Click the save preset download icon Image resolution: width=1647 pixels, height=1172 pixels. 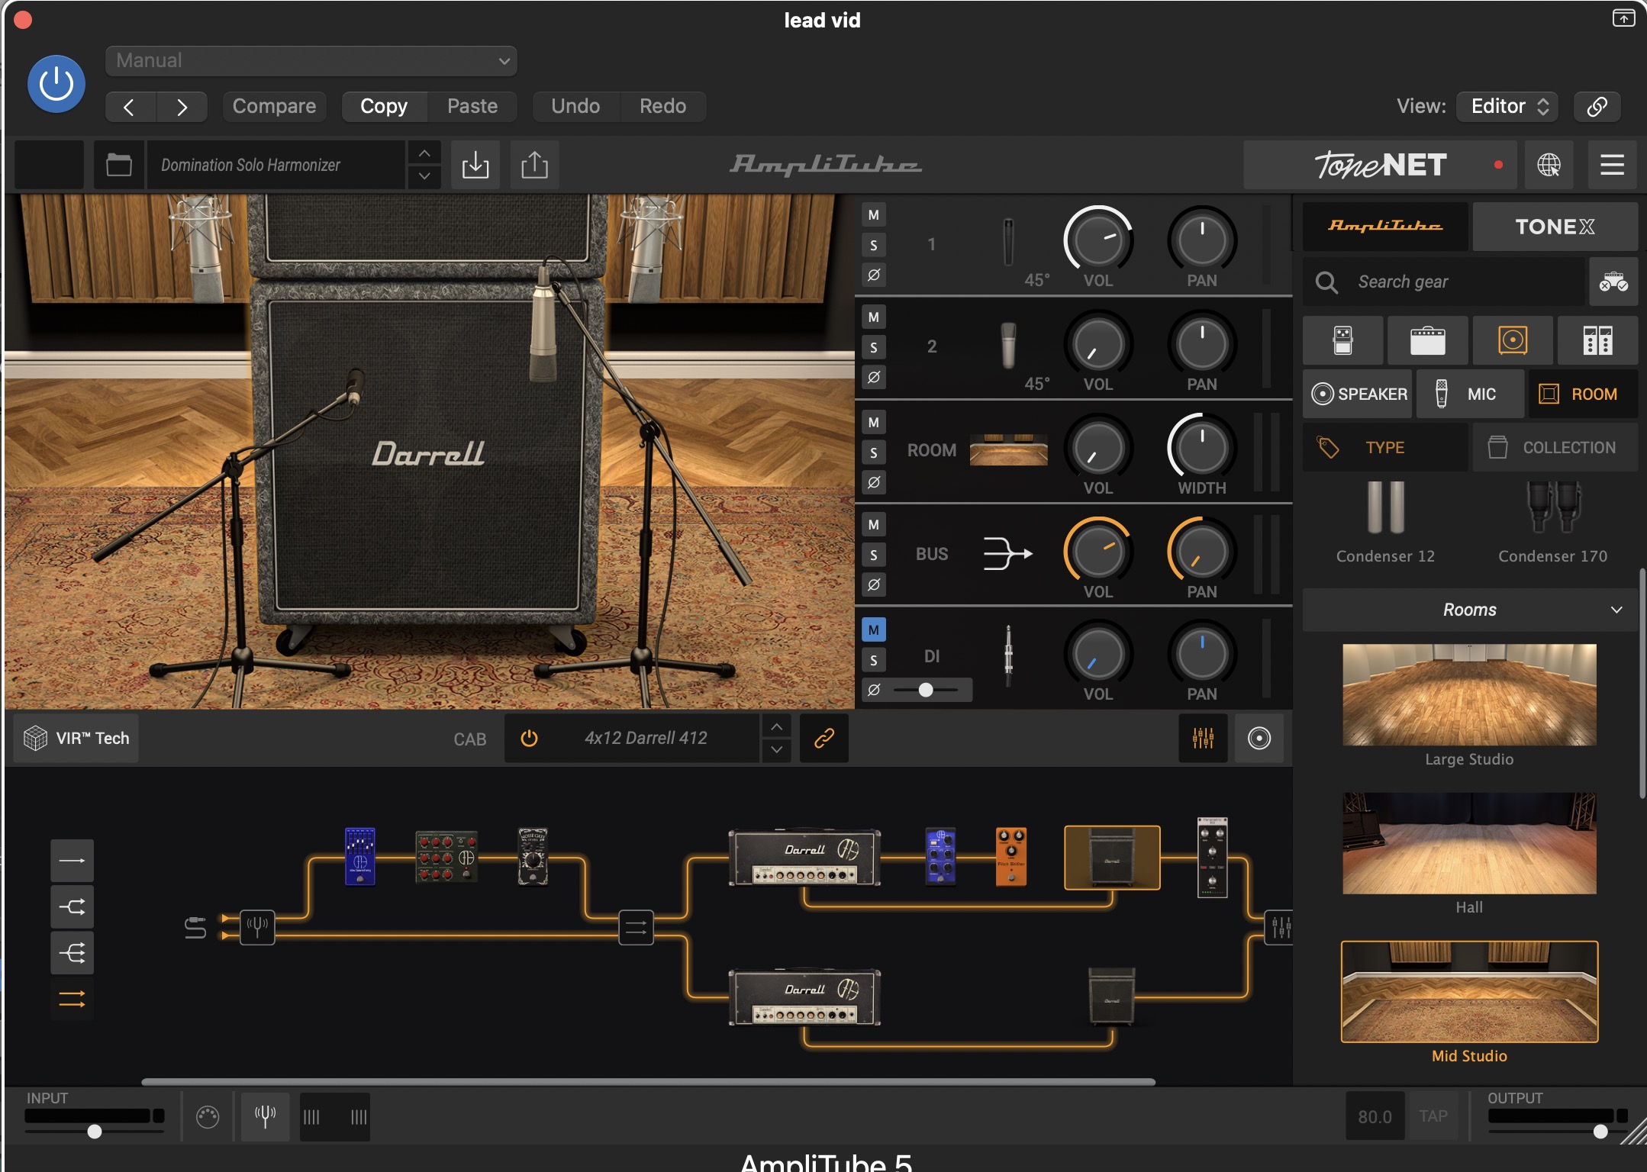click(475, 165)
